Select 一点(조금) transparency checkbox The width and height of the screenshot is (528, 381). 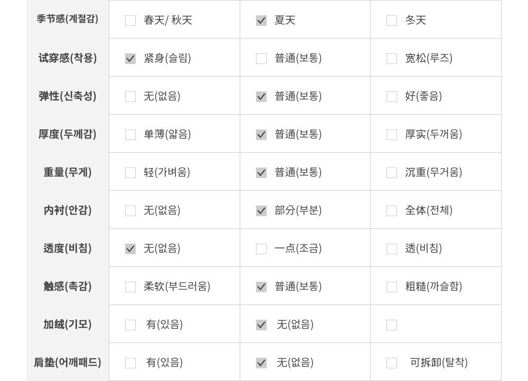point(261,249)
